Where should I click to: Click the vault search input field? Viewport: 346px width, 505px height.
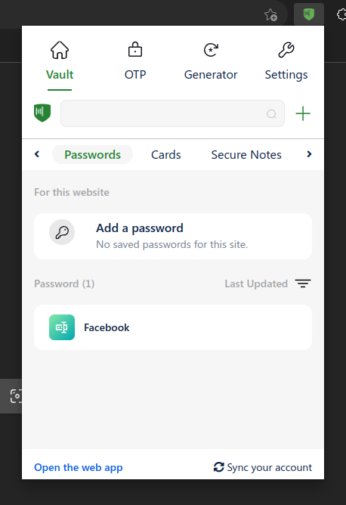172,113
